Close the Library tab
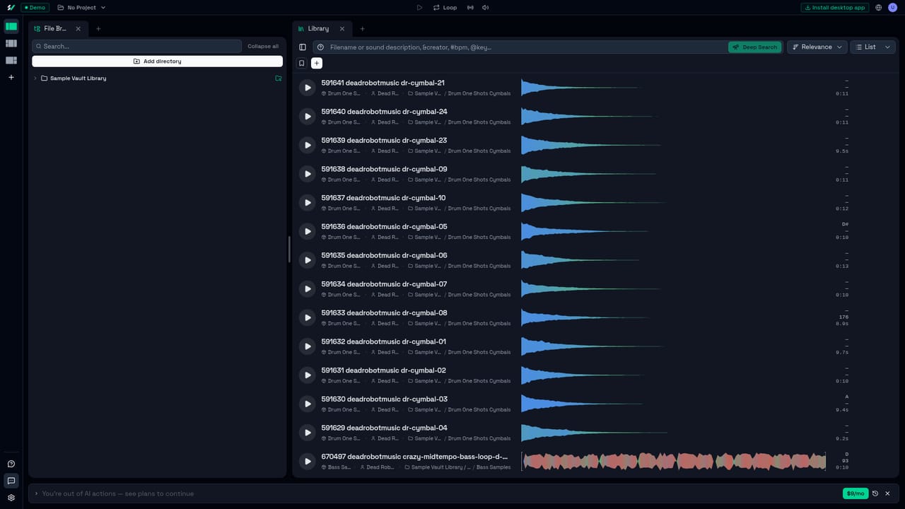 tap(342, 28)
